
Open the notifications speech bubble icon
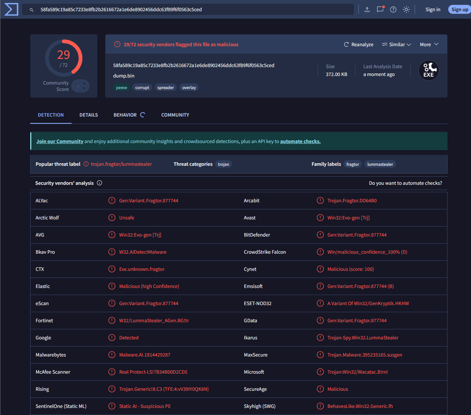coord(380,9)
